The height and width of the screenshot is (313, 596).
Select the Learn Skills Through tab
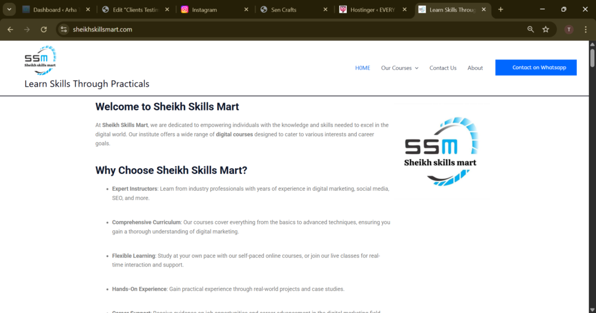[452, 9]
